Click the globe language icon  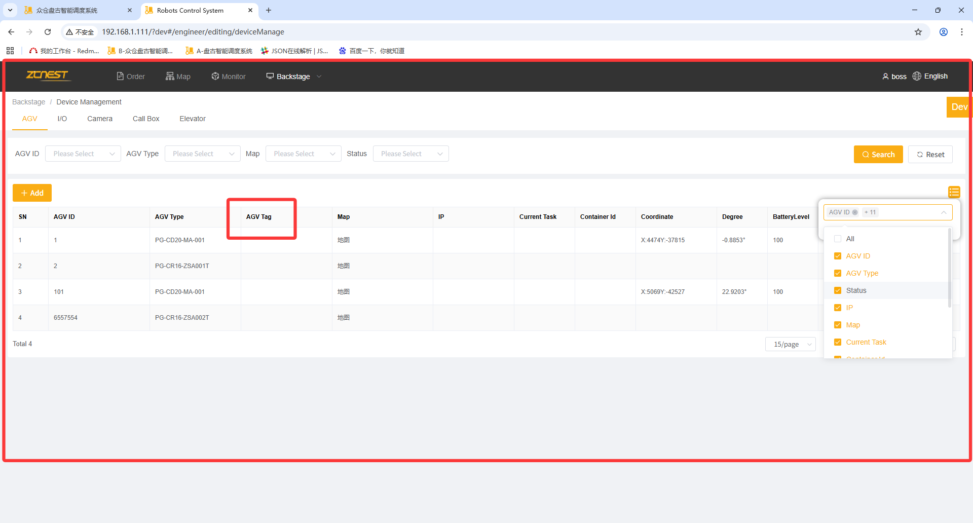[x=917, y=76]
